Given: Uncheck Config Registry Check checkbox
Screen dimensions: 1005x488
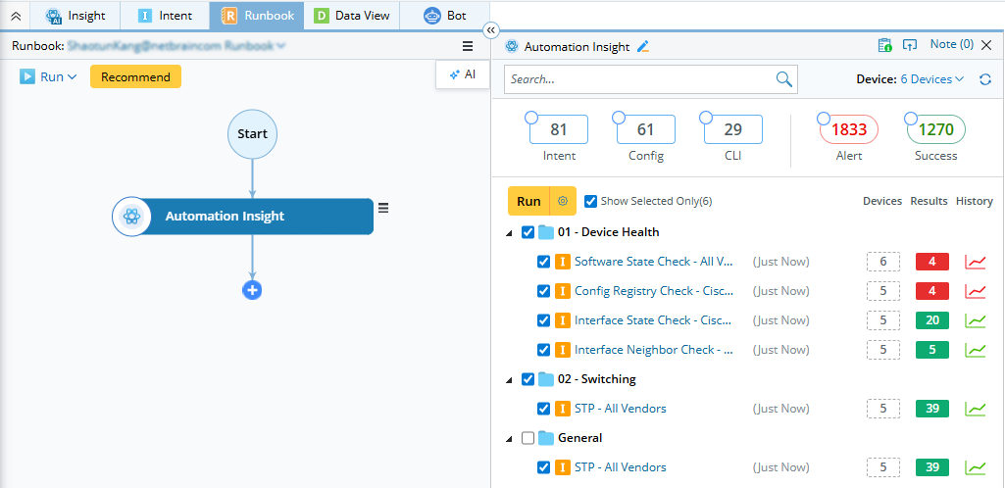Looking at the screenshot, I should point(543,291).
